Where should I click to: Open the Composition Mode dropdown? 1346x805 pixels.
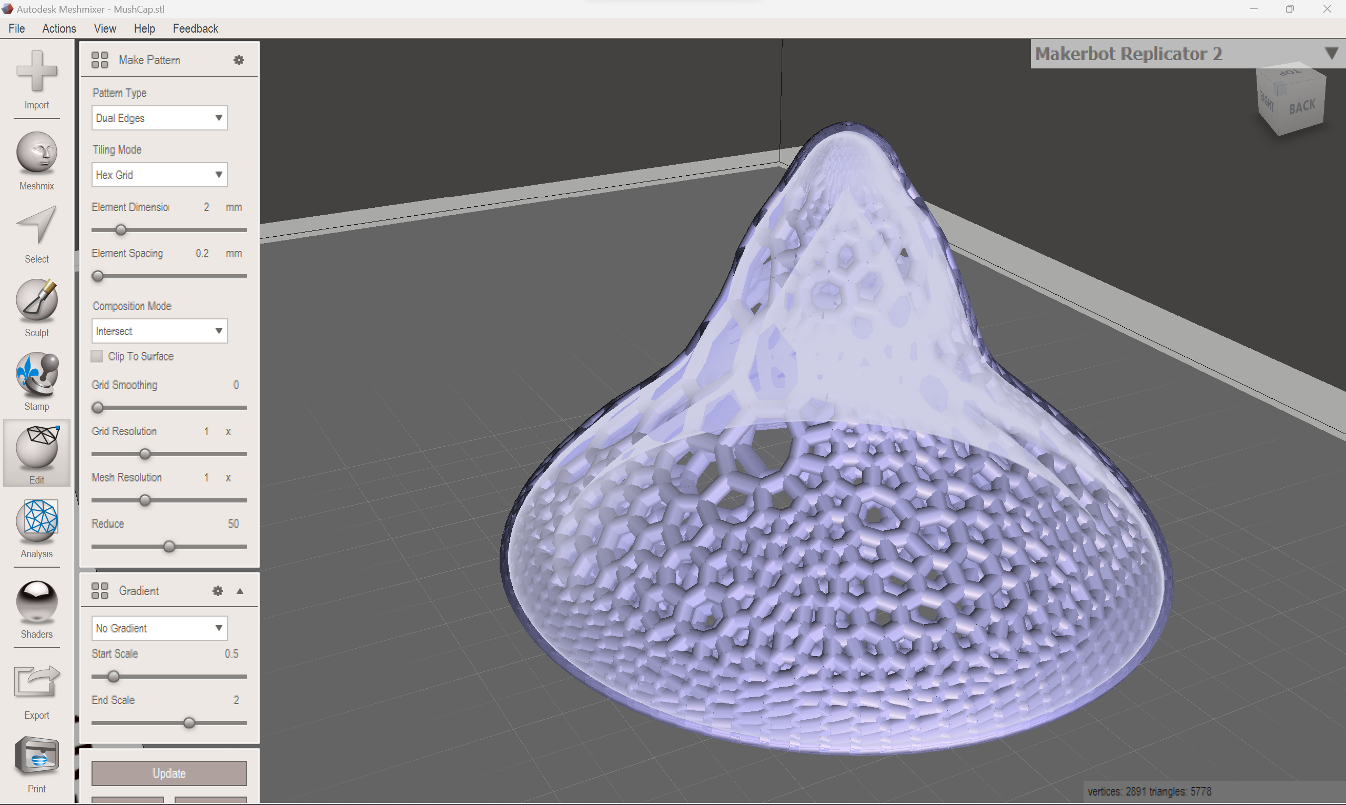tap(159, 331)
